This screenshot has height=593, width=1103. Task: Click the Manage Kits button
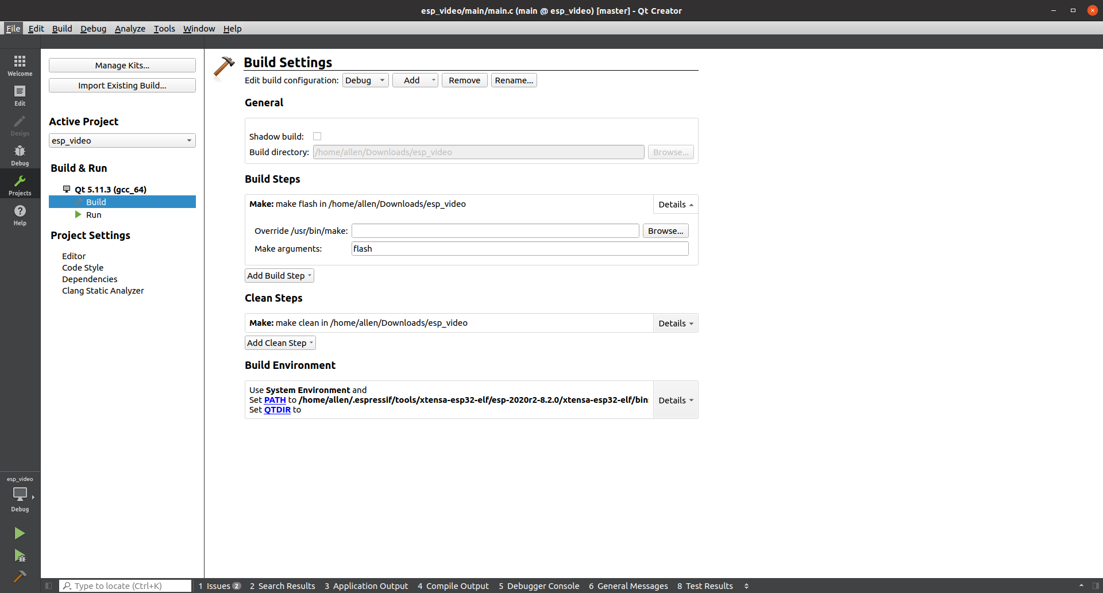122,66
